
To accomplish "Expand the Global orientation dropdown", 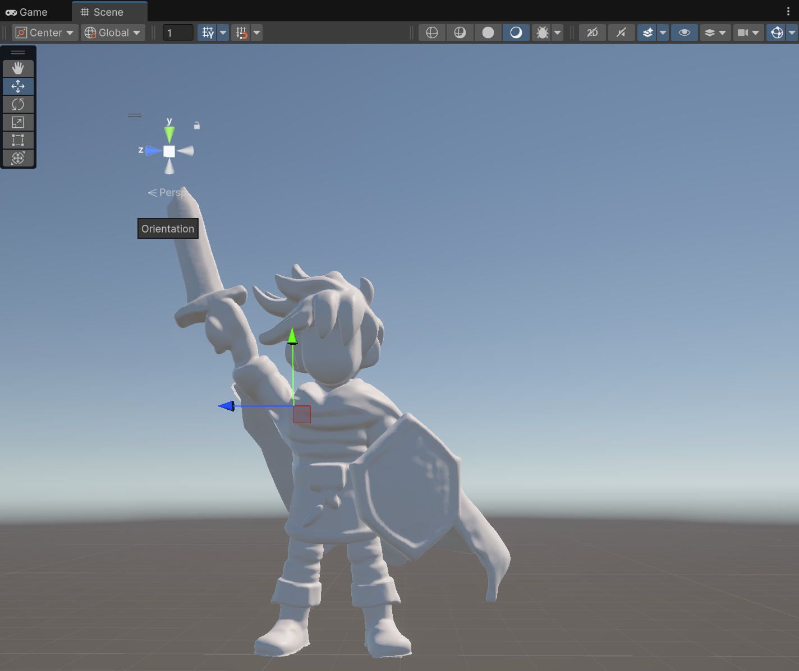I will [112, 33].
